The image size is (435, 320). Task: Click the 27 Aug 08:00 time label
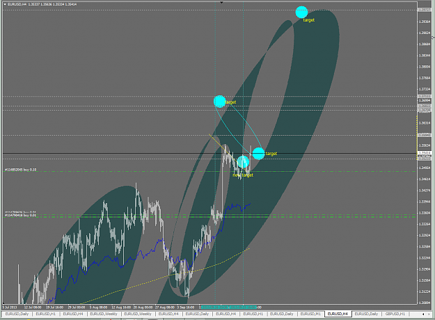(x=165, y=307)
